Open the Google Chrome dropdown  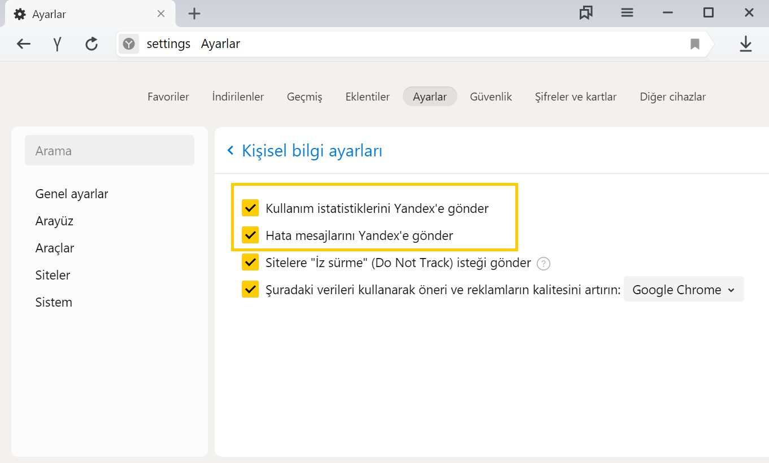[684, 290]
